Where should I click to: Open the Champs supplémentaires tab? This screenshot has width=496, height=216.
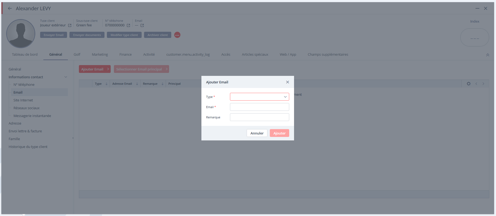pos(328,54)
